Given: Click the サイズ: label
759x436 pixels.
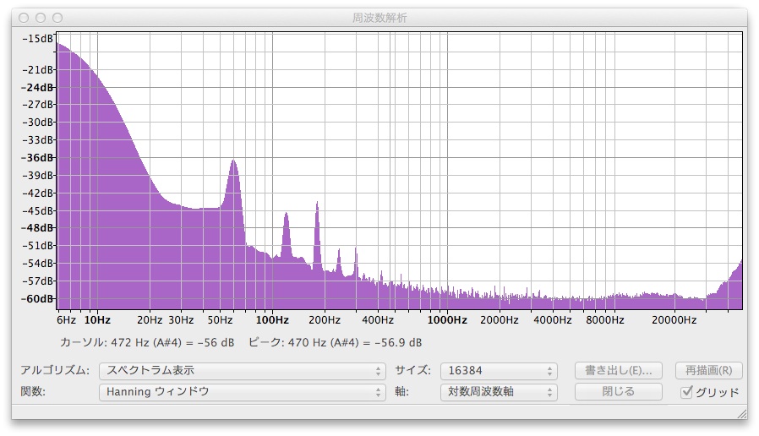Looking at the screenshot, I should coord(413,371).
